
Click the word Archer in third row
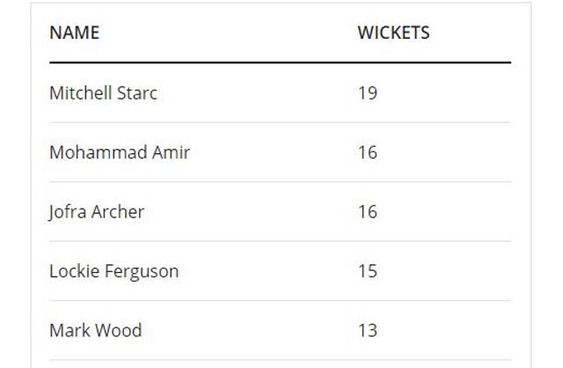point(118,211)
